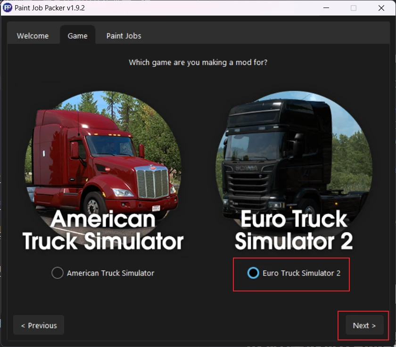Open the Game tab
The width and height of the screenshot is (396, 347).
[77, 36]
